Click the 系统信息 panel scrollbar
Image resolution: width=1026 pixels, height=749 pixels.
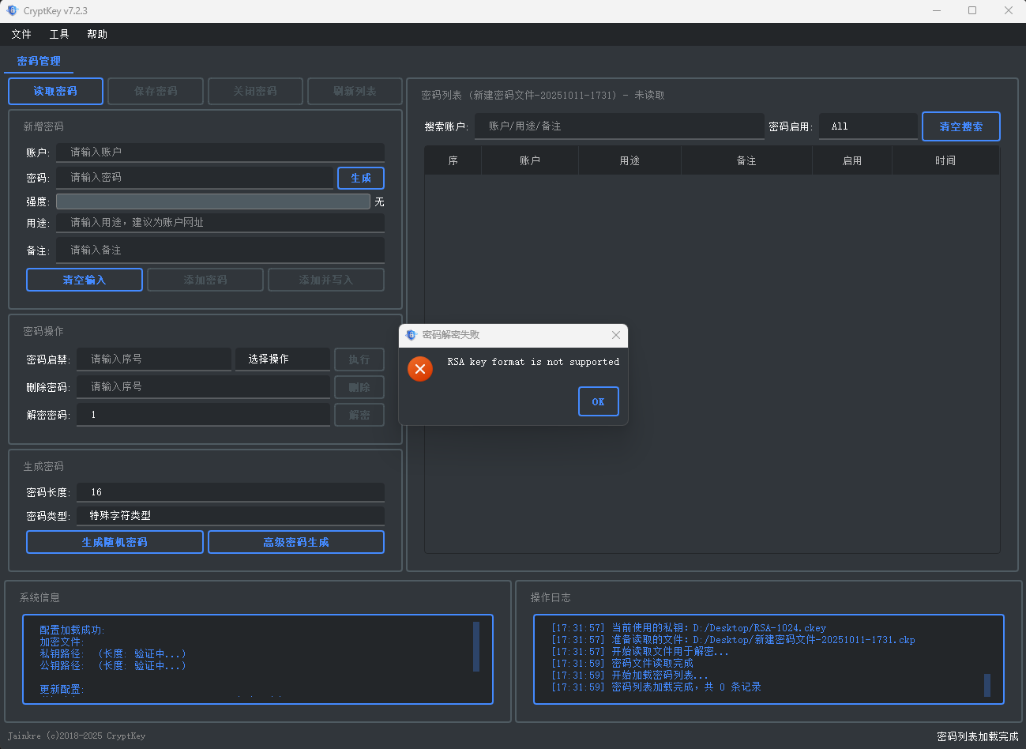pos(476,646)
